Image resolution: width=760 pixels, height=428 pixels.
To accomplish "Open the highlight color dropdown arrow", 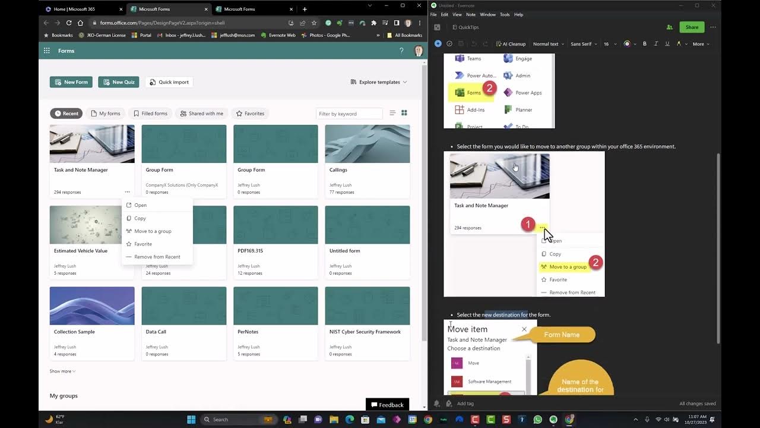I will click(686, 44).
